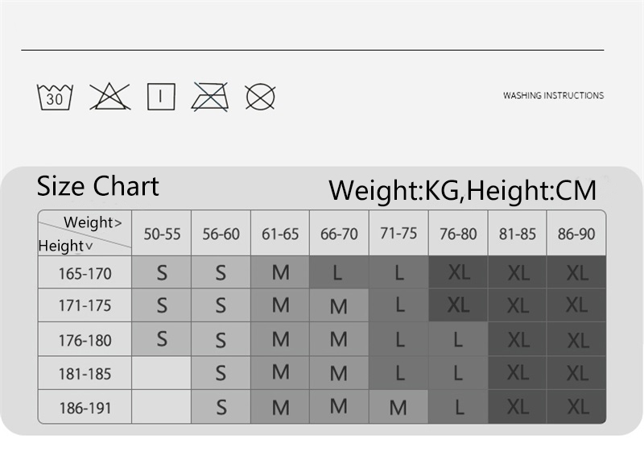Image resolution: width=644 pixels, height=460 pixels.
Task: Click the empty cell for 181-185 height, 50-55 weight
Action: (162, 374)
